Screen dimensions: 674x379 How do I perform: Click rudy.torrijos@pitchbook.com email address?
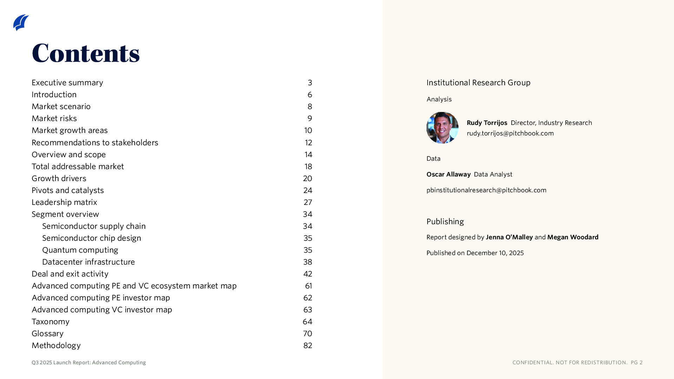tap(510, 133)
